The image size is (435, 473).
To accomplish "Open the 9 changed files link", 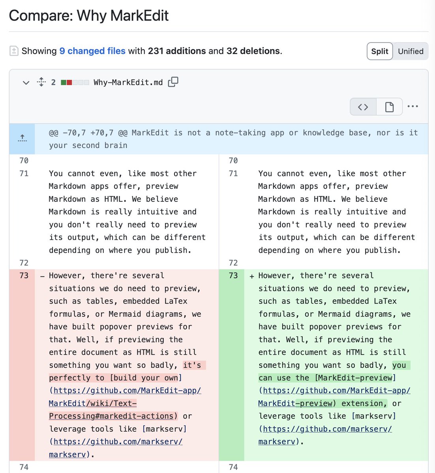I will click(92, 51).
